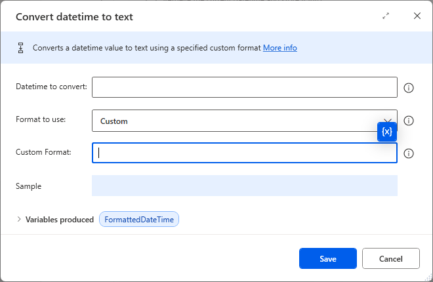Click the Sample preview box
Viewport: 433px width, 282px height.
pos(245,186)
